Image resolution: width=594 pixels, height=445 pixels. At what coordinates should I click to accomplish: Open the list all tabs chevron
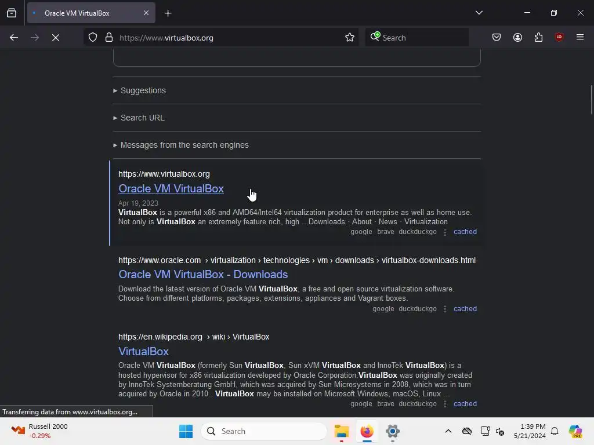[479, 13]
